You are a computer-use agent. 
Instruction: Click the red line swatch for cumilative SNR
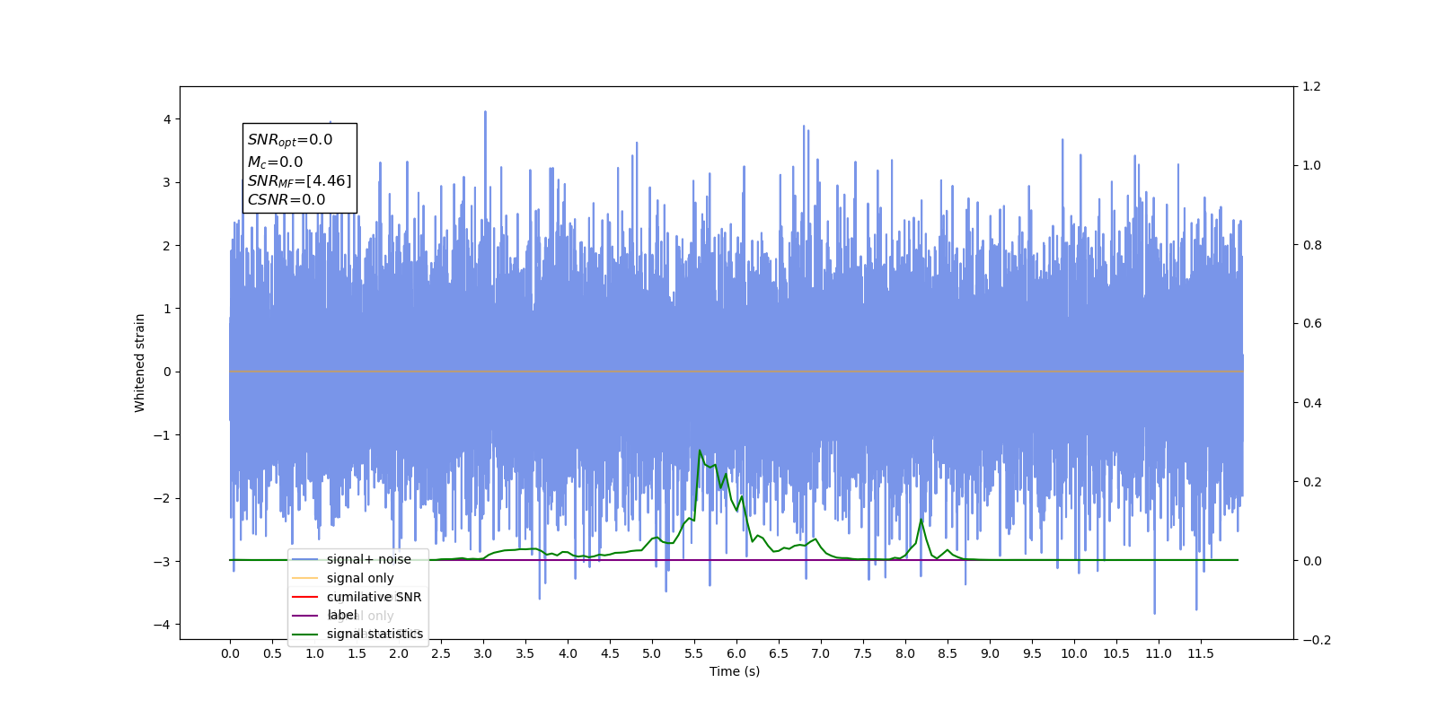[305, 597]
